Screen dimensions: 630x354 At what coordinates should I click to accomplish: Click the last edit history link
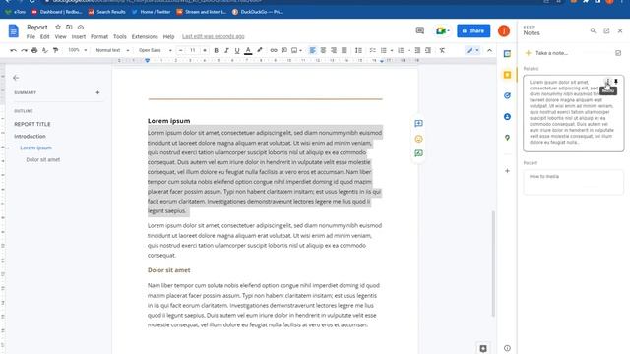tap(214, 37)
